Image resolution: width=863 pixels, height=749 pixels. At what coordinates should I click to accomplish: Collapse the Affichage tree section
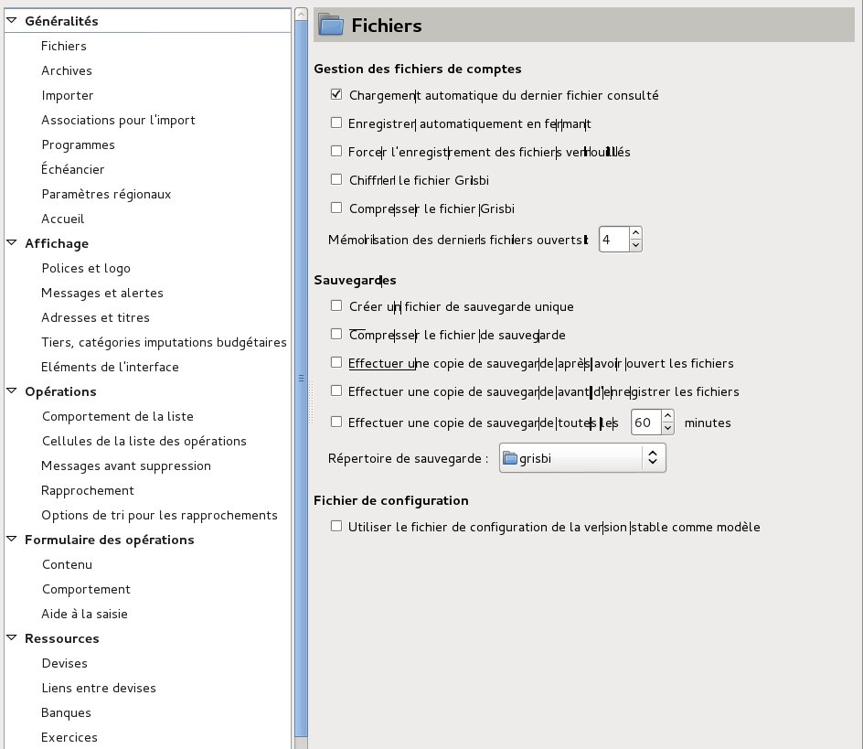[x=11, y=243]
